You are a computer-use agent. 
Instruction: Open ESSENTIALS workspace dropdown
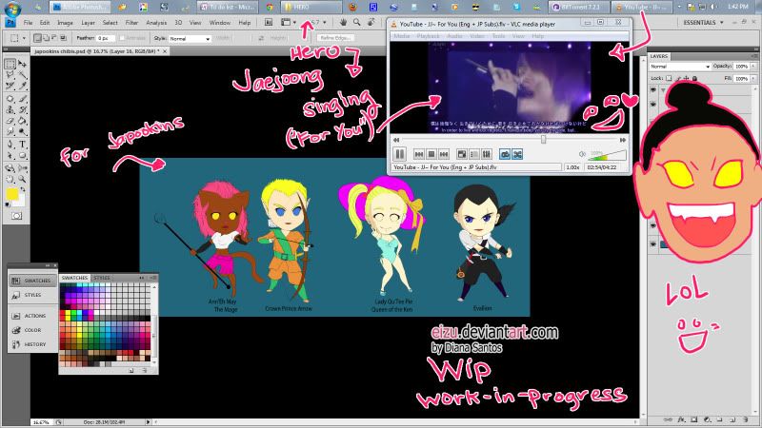click(x=703, y=22)
